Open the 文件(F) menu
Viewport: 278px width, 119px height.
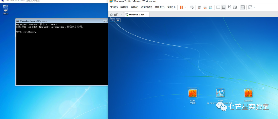(x=114, y=7)
